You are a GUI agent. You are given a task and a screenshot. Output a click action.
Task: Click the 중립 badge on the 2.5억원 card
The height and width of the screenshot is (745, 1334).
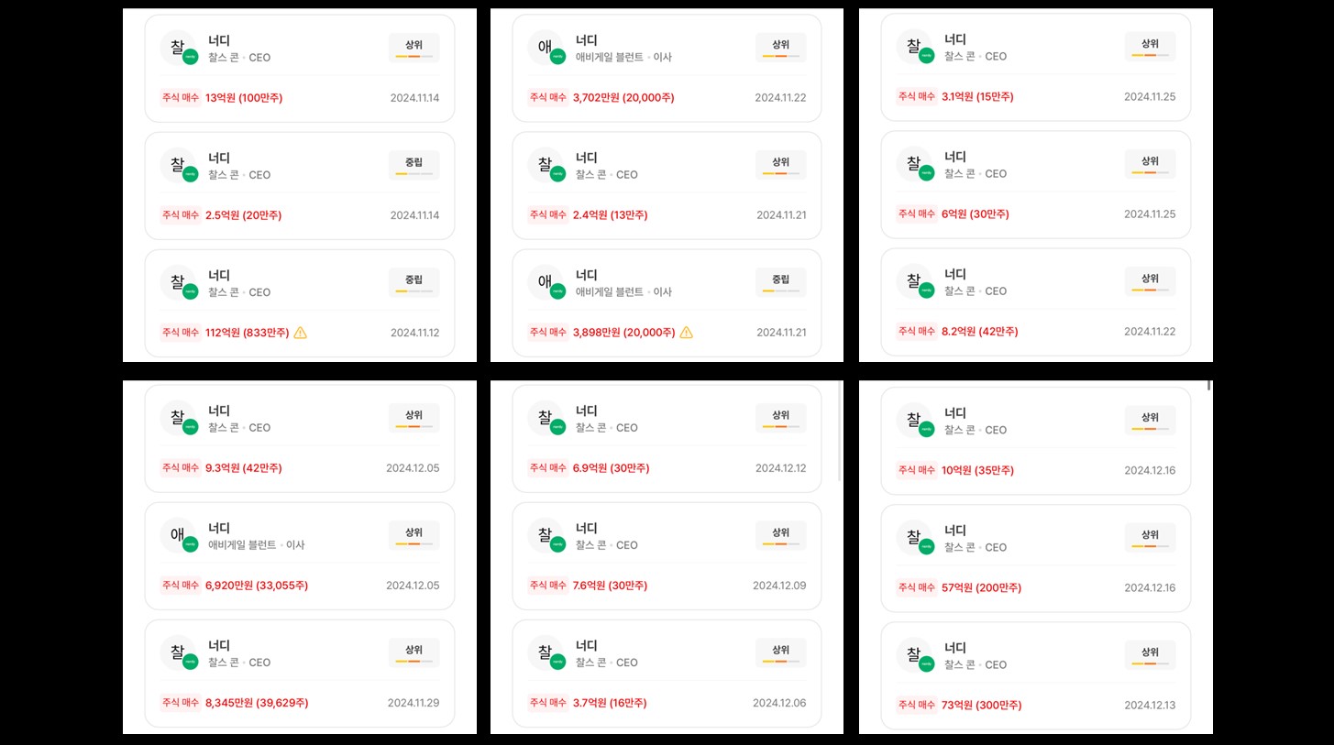413,165
